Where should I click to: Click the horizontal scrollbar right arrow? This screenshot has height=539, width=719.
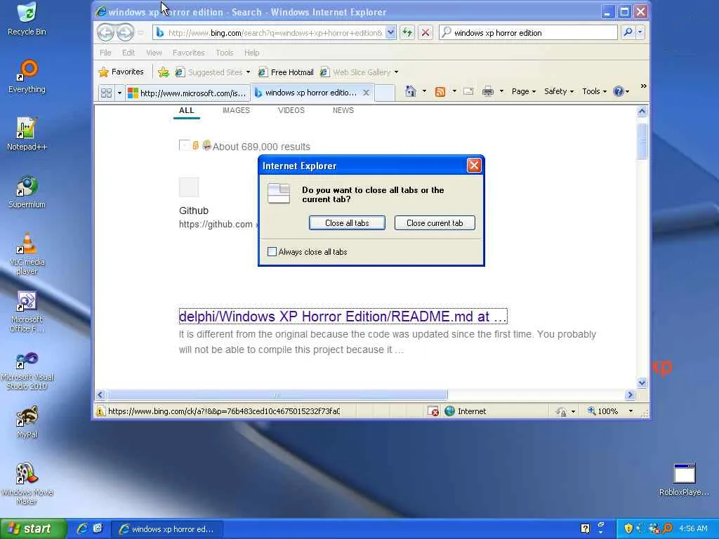[x=630, y=394]
